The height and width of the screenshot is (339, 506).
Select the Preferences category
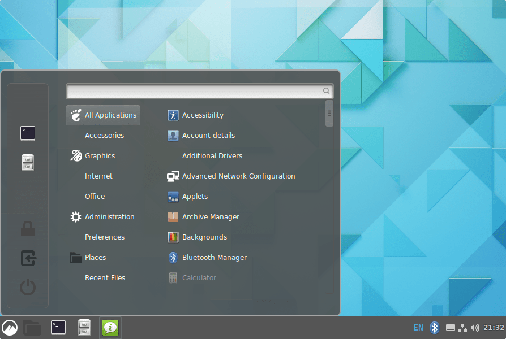click(x=105, y=237)
